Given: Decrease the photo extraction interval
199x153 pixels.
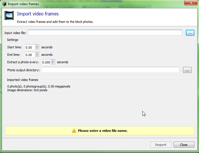Looking at the screenshot, I should (53, 63).
